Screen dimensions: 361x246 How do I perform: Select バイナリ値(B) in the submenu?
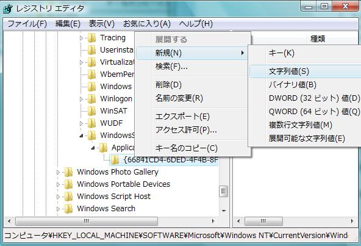click(305, 85)
